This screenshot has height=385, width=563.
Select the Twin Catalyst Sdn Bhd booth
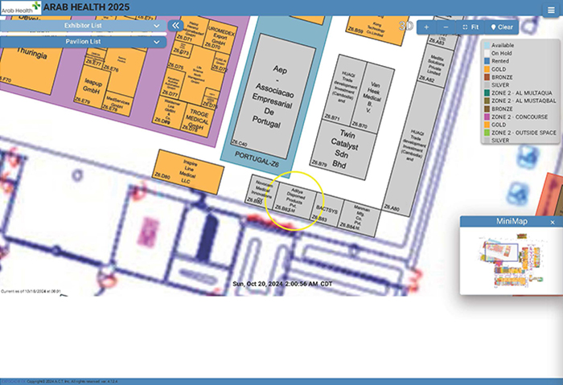click(343, 149)
